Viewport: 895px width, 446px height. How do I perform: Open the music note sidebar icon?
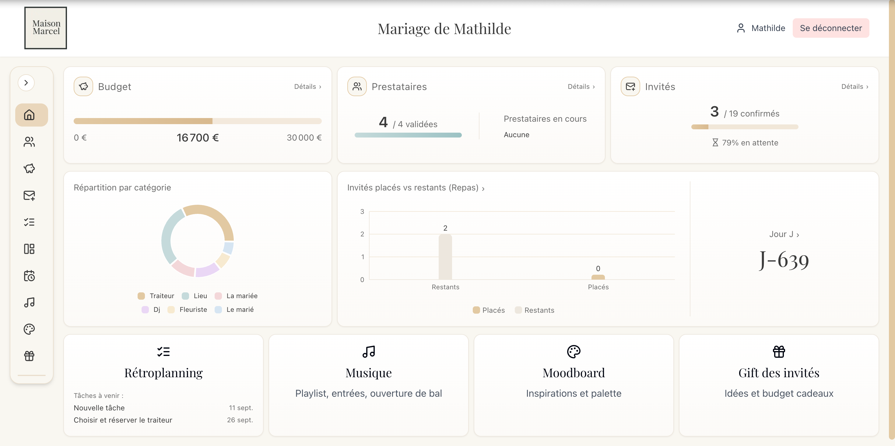(30, 302)
